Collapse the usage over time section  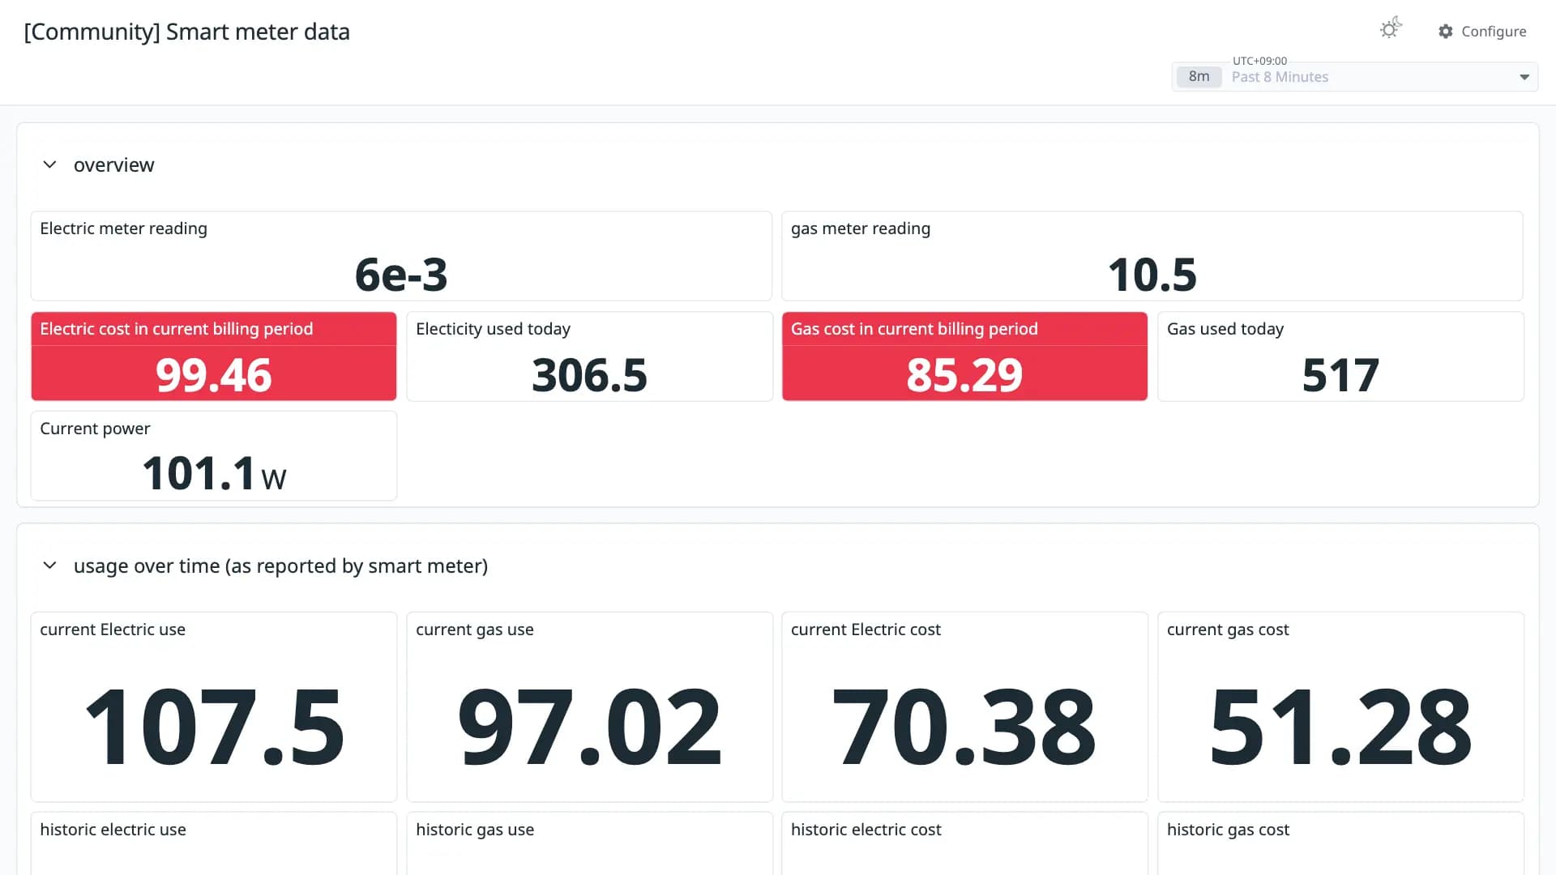click(49, 565)
